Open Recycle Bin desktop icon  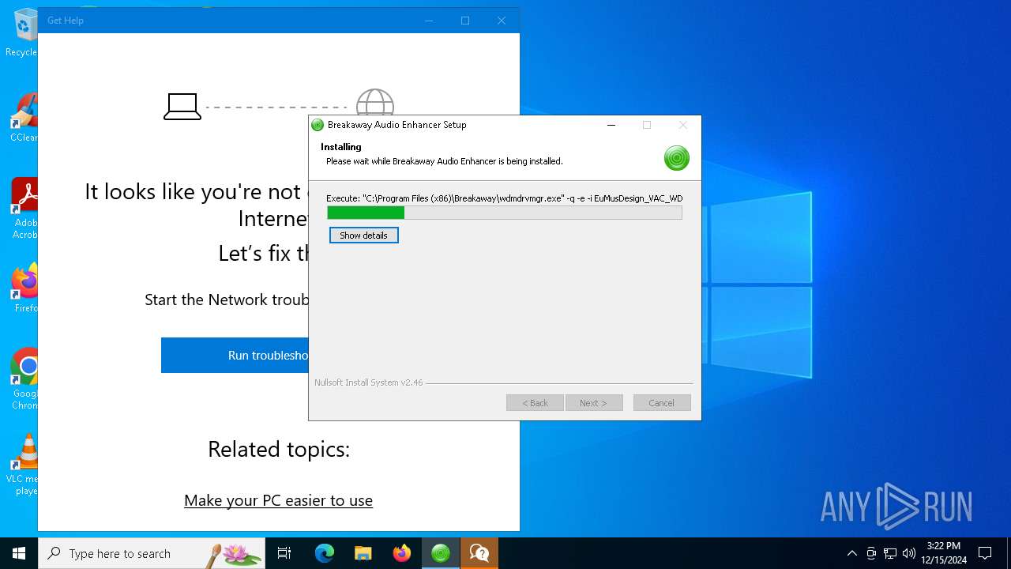[24, 33]
